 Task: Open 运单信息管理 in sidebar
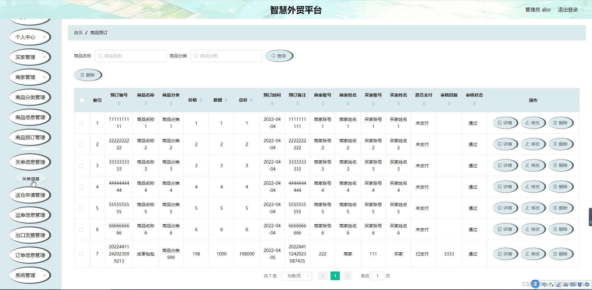coord(30,215)
